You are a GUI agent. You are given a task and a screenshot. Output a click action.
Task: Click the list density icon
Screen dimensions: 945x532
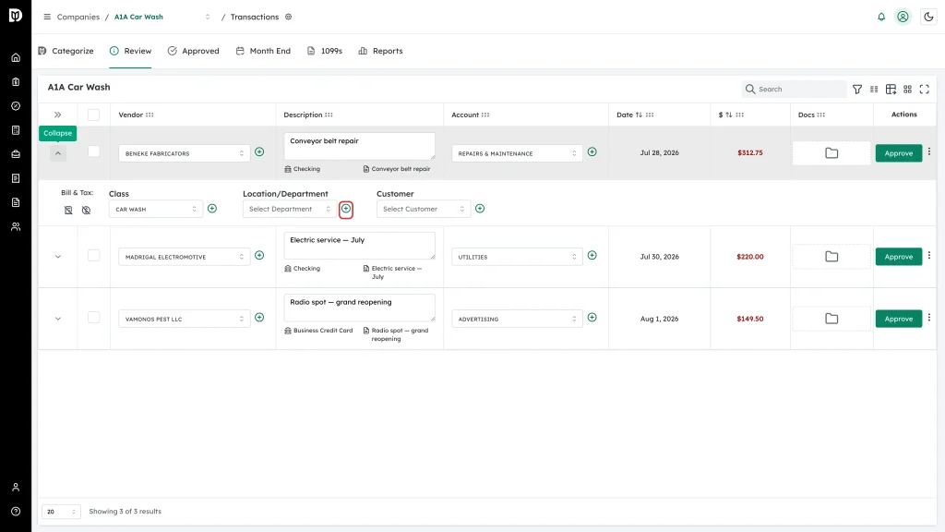pyautogui.click(x=874, y=90)
